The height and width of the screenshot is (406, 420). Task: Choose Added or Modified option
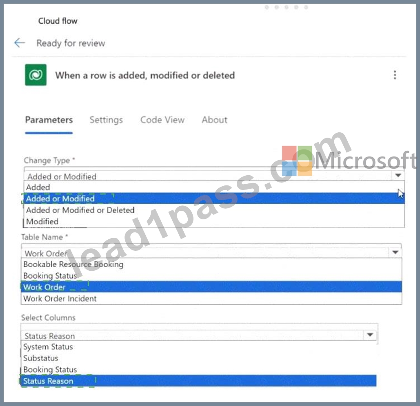tap(214, 199)
